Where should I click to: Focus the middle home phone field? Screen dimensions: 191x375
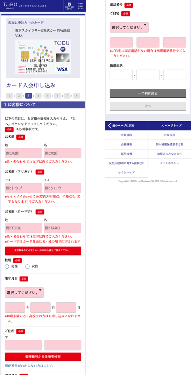pos(148,42)
